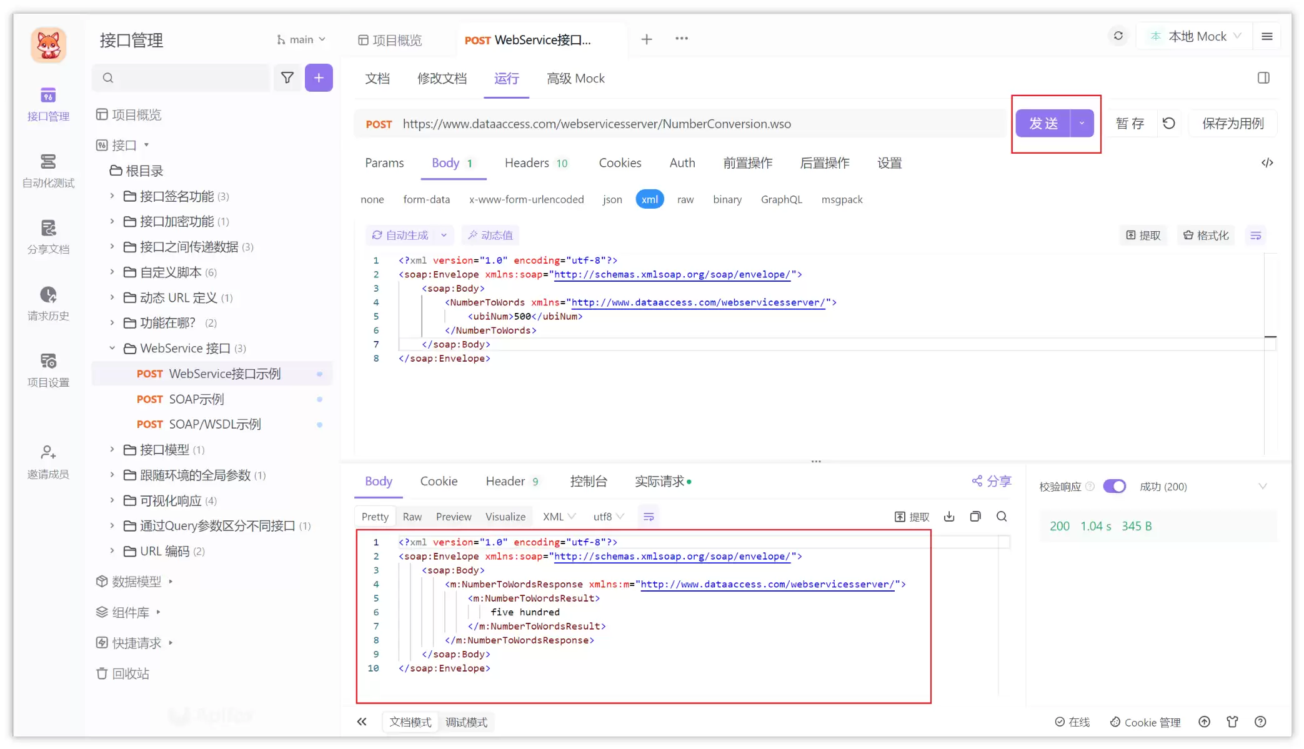This screenshot has height=749, width=1304.
Task: Click the sidebar search input field
Action: [x=181, y=77]
